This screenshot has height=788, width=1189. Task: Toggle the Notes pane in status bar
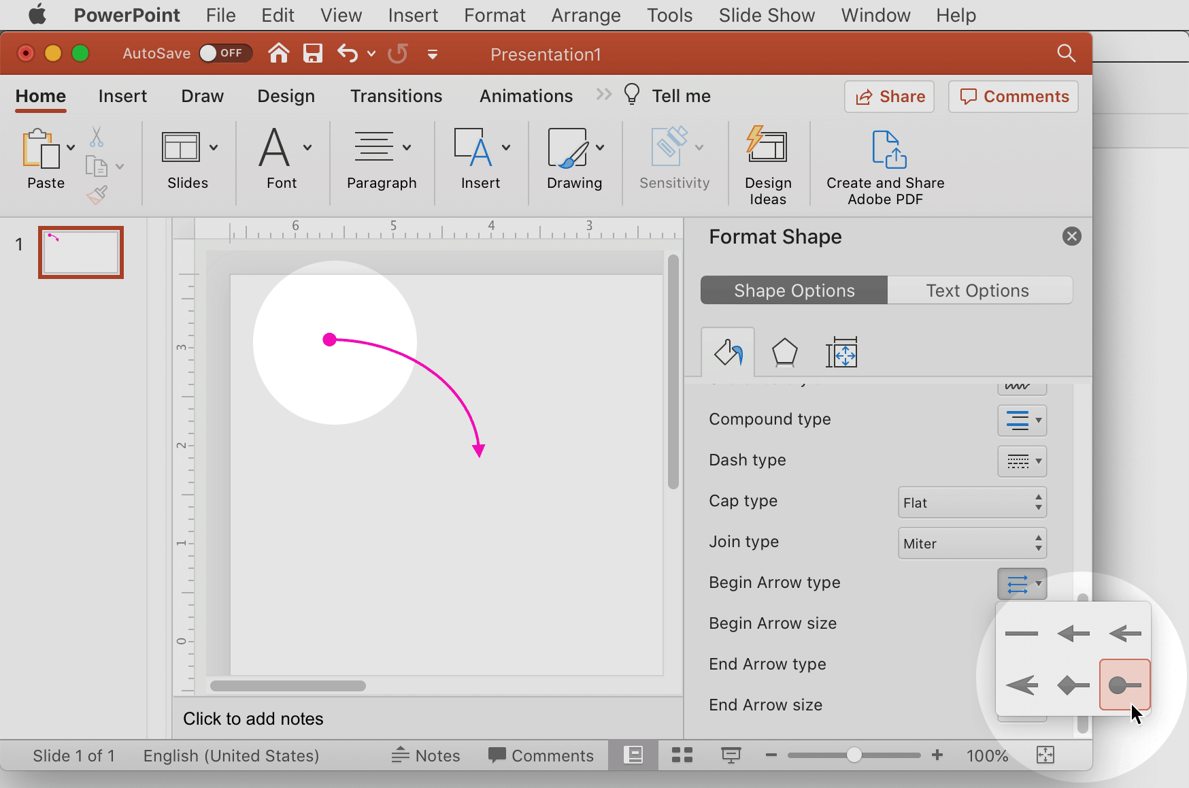(x=426, y=755)
